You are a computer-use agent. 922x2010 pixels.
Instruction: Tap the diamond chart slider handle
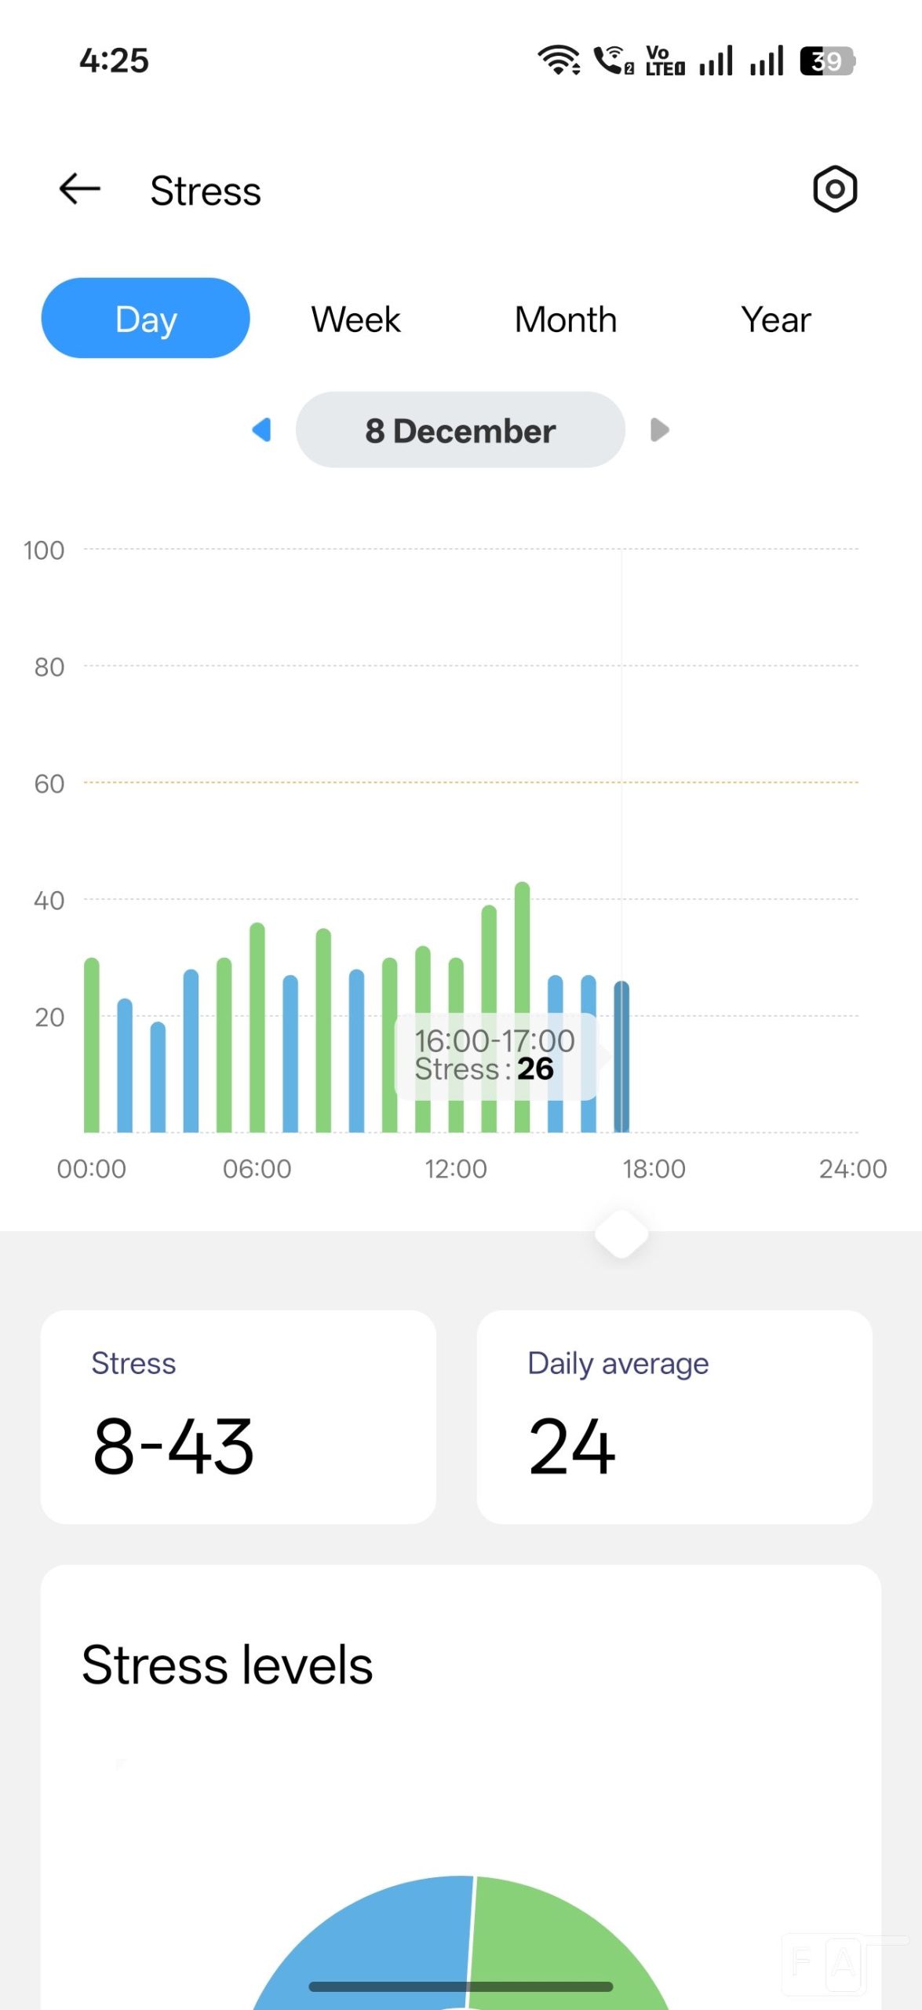(x=621, y=1233)
